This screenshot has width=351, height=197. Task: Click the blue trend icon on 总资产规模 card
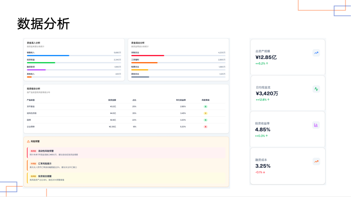pyautogui.click(x=316, y=53)
